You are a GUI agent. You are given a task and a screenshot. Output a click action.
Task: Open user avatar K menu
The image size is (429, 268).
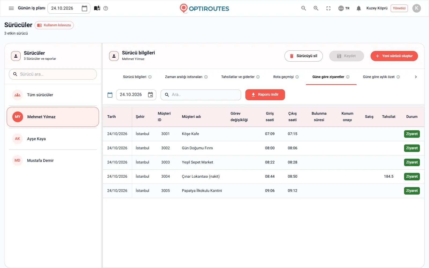pyautogui.click(x=416, y=8)
